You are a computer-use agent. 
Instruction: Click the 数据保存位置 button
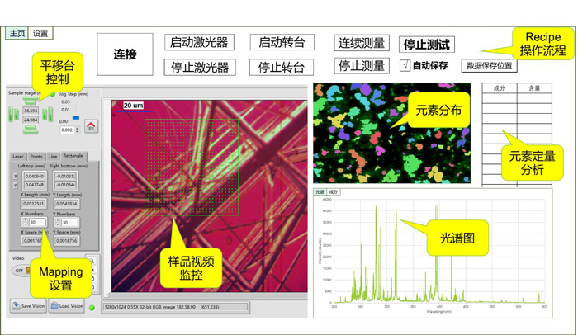489,65
